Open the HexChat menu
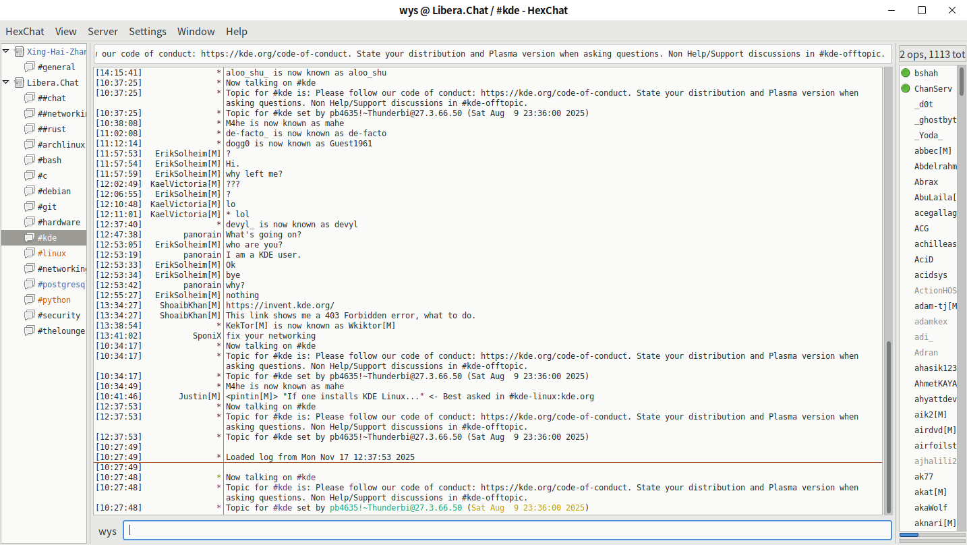The width and height of the screenshot is (967, 545). [25, 32]
